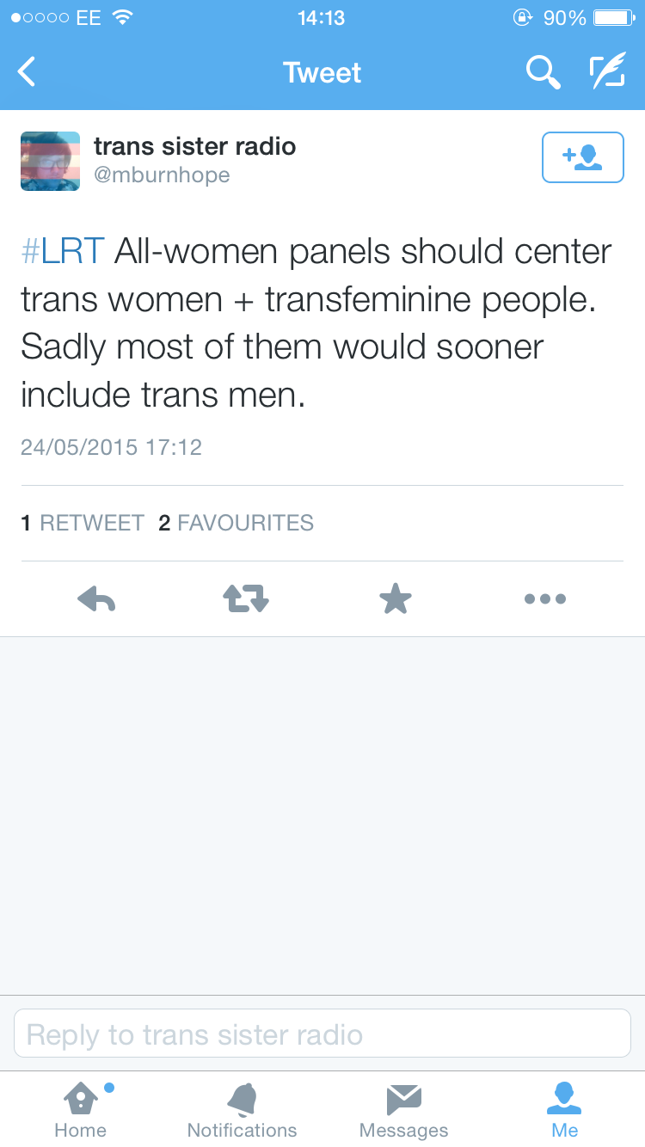View who retweeted this tweet
The height and width of the screenshot is (1147, 645).
pos(83,523)
